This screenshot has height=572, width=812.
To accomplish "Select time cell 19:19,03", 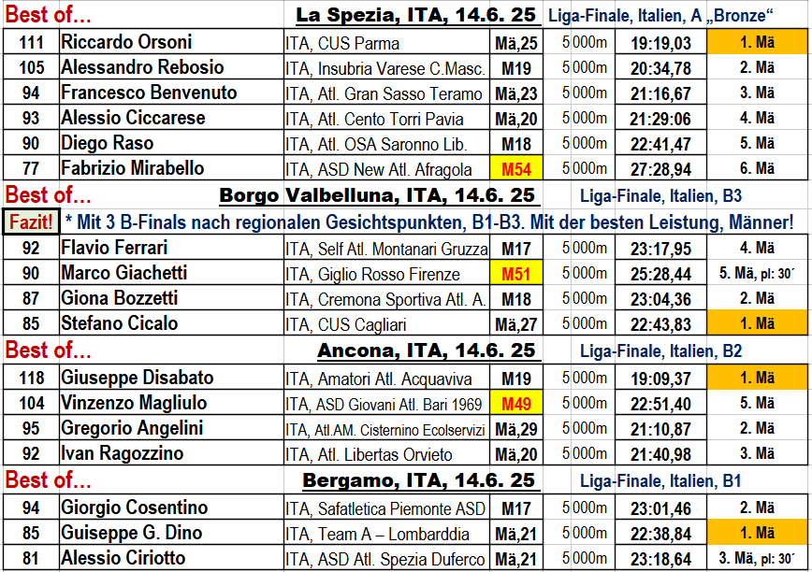I will coord(660,42).
